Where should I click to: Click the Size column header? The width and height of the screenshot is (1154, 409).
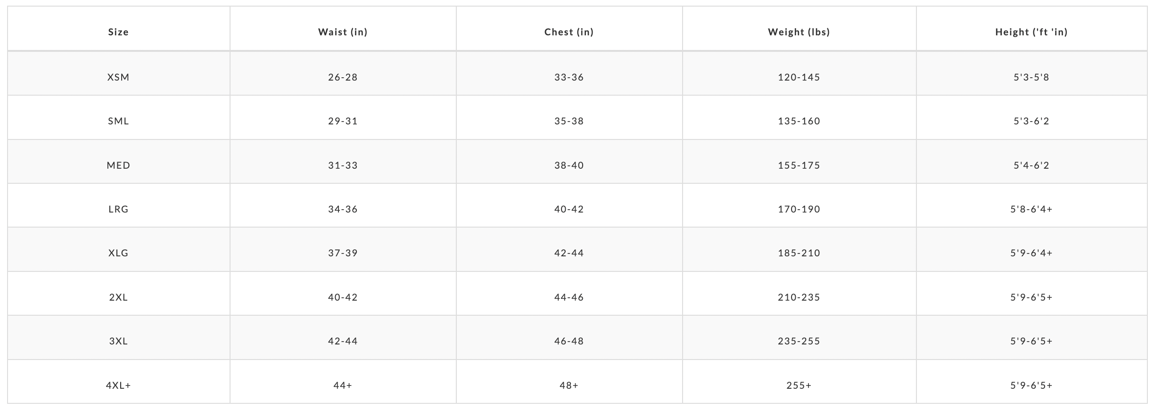pyautogui.click(x=118, y=32)
